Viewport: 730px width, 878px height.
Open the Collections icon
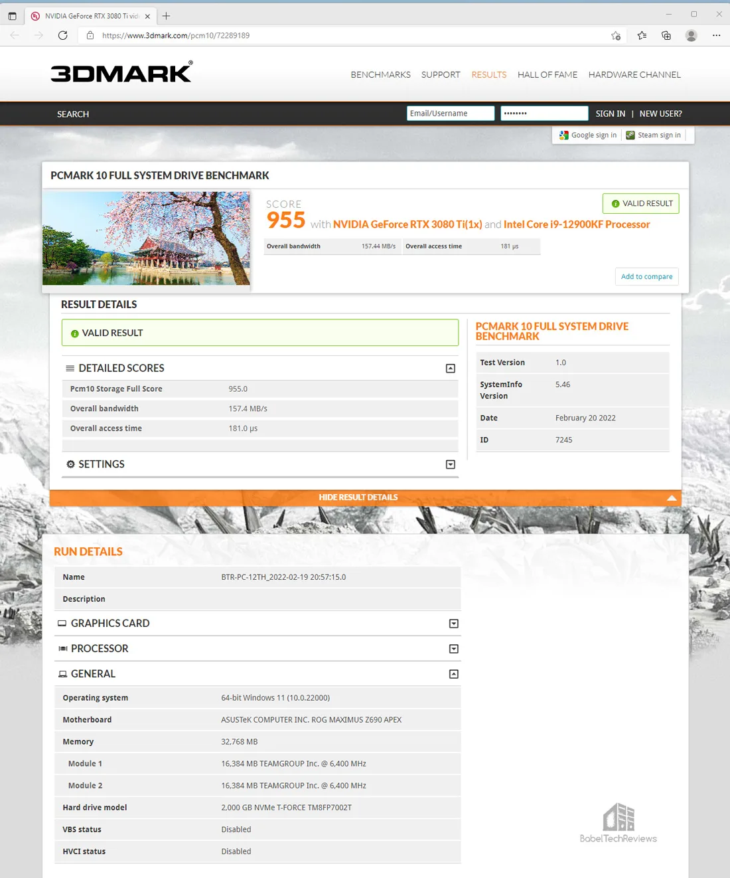tap(666, 35)
